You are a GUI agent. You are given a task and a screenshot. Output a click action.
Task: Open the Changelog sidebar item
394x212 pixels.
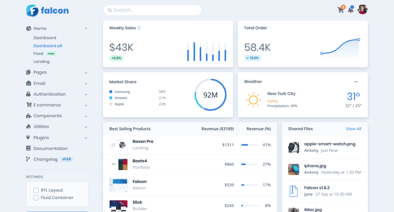[45, 159]
